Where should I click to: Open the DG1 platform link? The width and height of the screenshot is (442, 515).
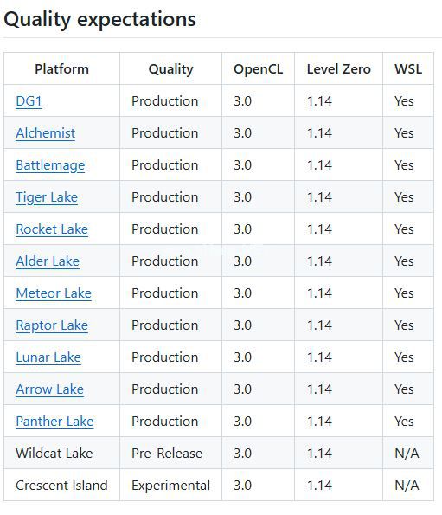pyautogui.click(x=29, y=100)
